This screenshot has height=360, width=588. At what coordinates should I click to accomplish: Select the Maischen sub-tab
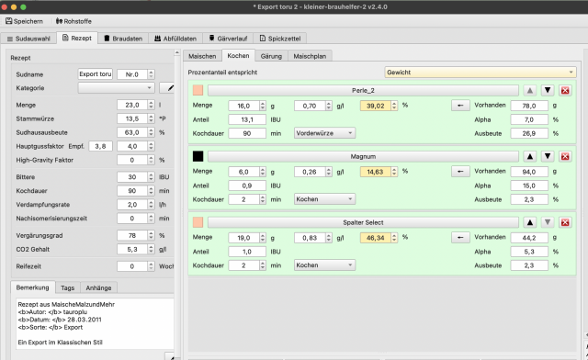click(x=202, y=56)
